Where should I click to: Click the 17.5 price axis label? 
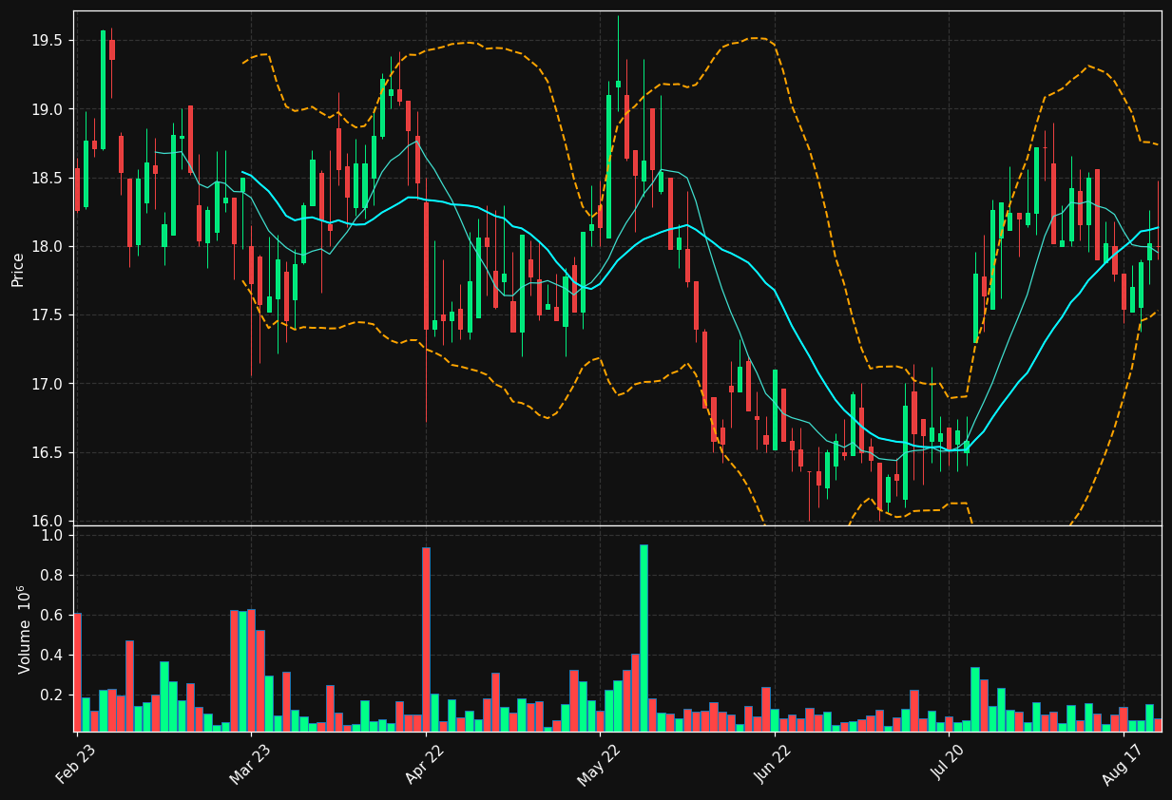[46, 315]
